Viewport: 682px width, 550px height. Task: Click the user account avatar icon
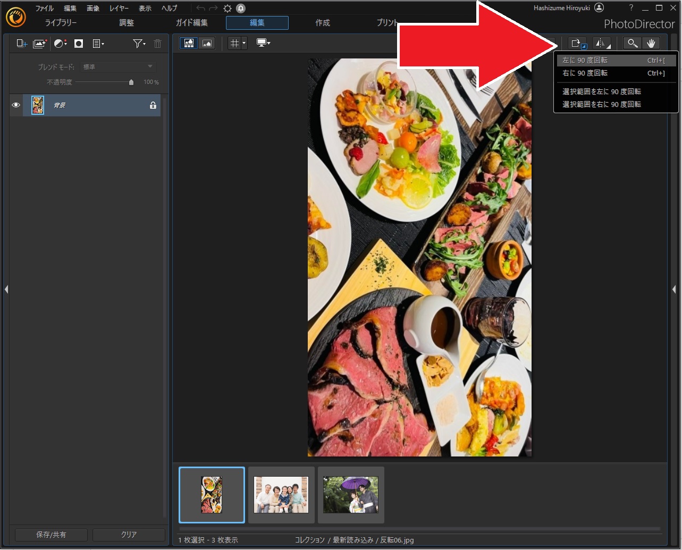(x=599, y=8)
